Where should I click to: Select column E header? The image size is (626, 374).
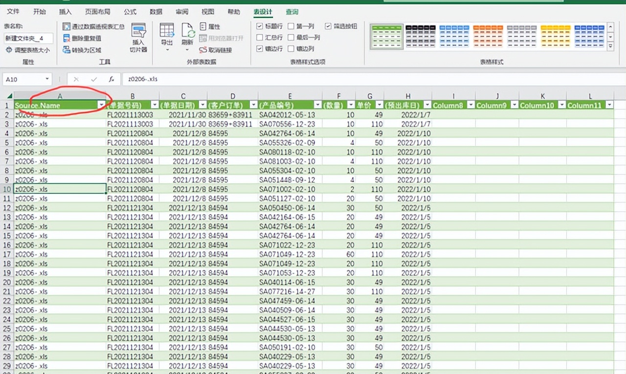290,96
